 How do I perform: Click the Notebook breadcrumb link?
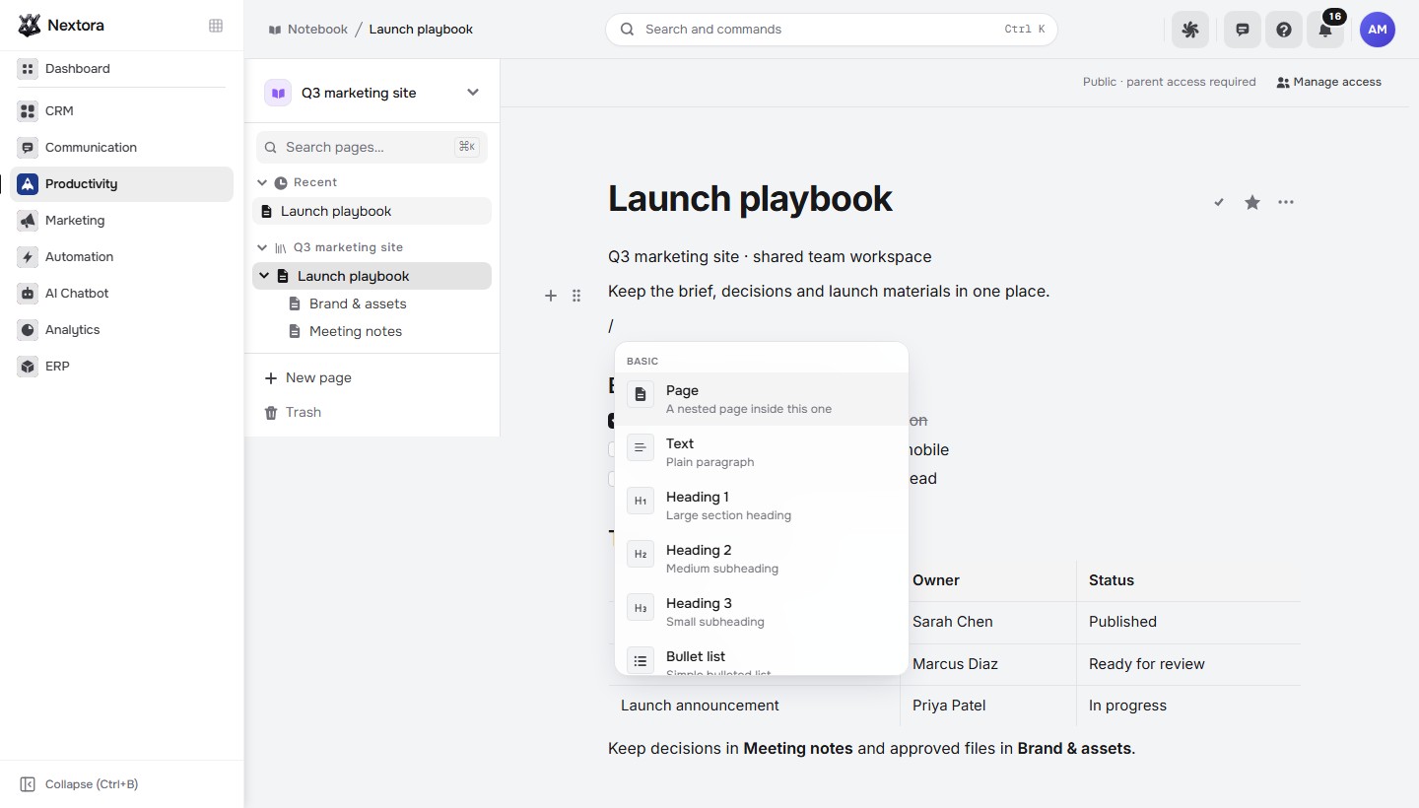tap(307, 30)
